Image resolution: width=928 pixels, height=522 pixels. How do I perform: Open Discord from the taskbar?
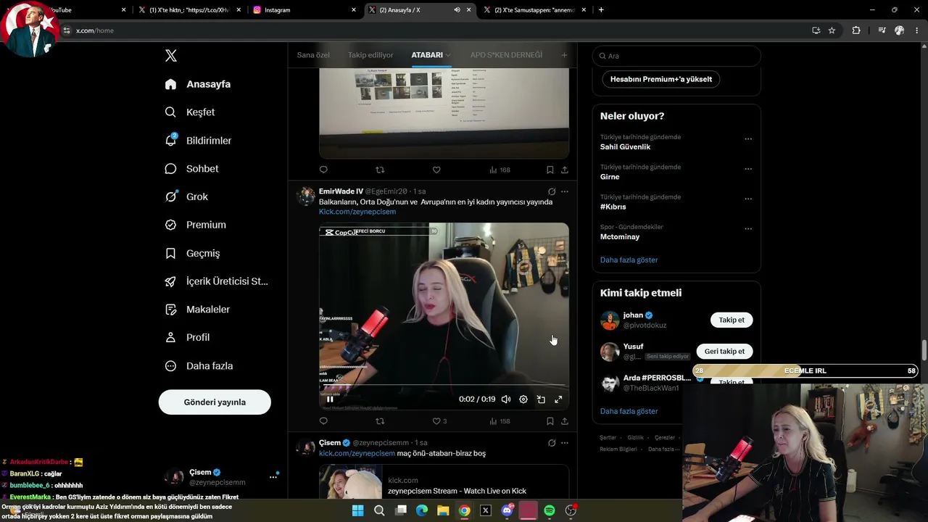(507, 510)
